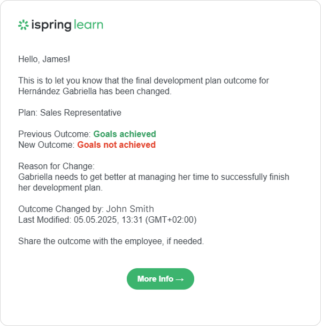
Task: Click the word ispring in logo
Action: (51, 26)
